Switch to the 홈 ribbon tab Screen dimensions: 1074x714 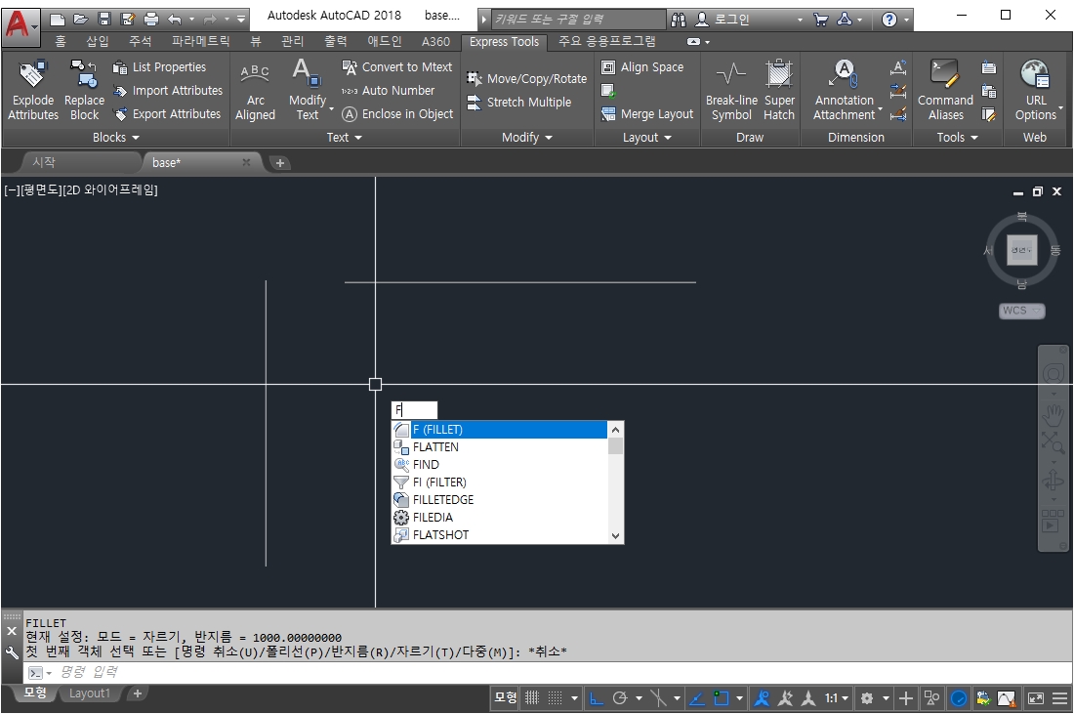pos(61,41)
